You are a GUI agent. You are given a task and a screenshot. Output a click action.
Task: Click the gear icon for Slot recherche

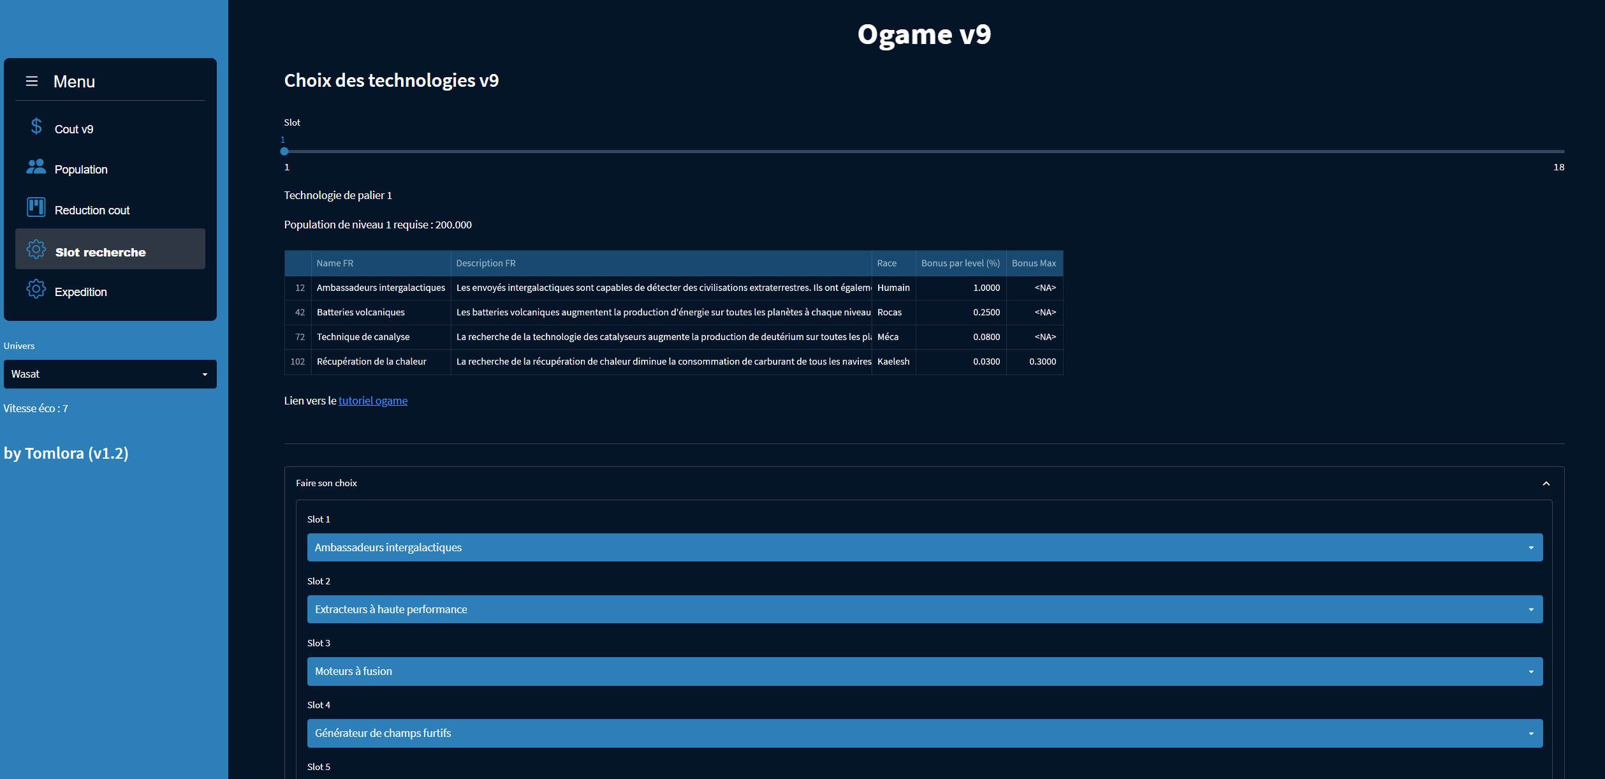36,249
